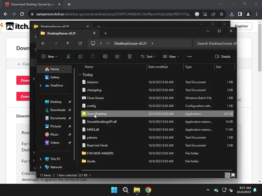The image size is (262, 196).
Task: Sort by the Name column header
Action: [x=113, y=67]
